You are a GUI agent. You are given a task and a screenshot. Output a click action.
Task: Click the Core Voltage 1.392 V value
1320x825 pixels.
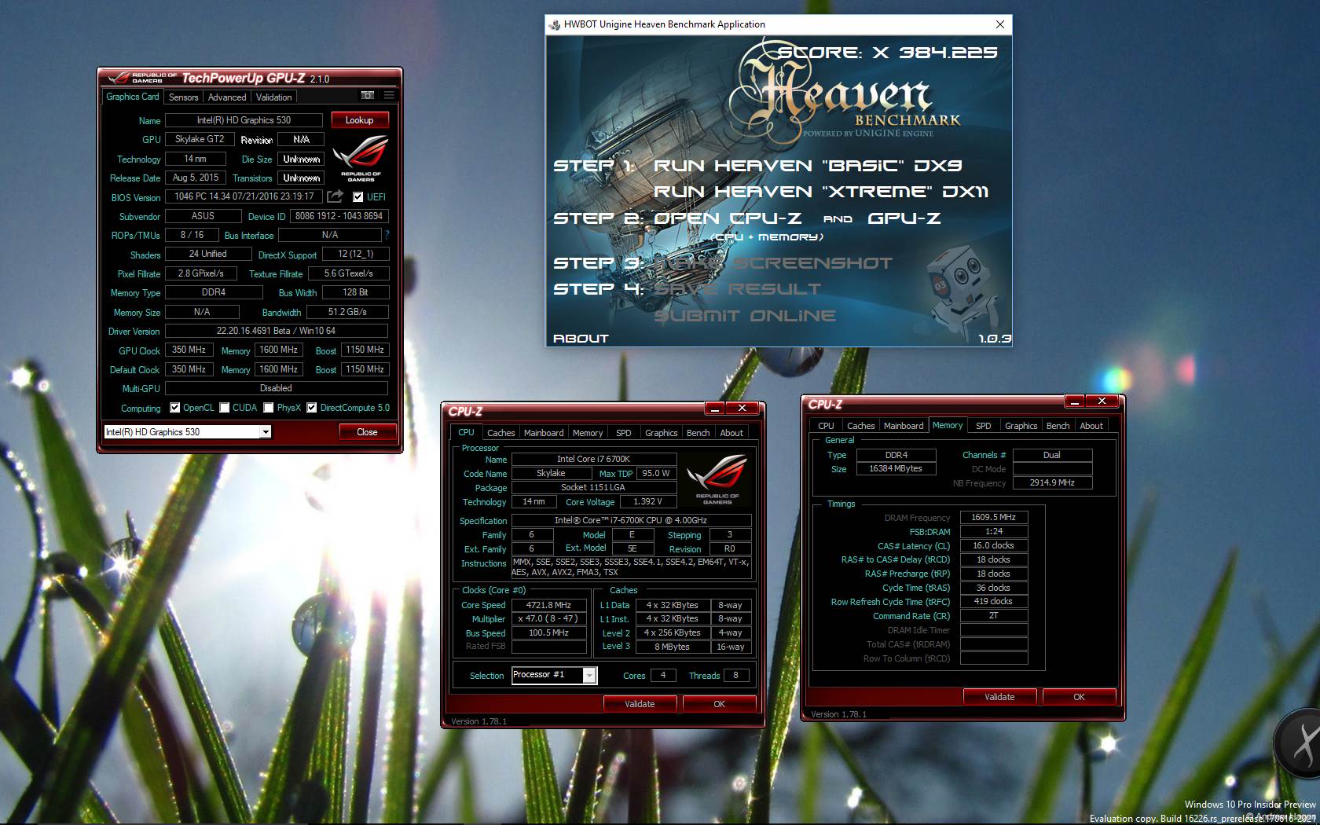(647, 501)
